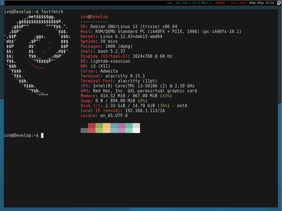
Task: Click the dashed separator under ivo@Develop title
Action: (94, 22)
